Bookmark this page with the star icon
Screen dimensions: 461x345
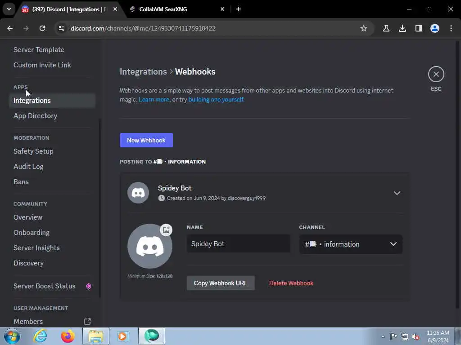[364, 28]
